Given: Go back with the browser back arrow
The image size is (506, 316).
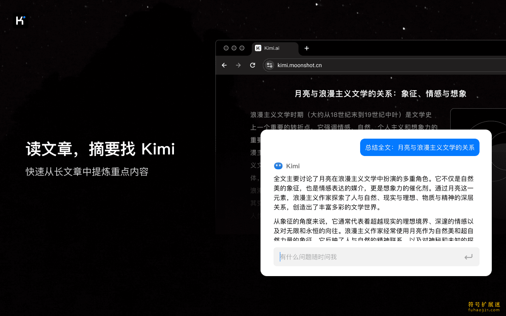Looking at the screenshot, I should (x=224, y=65).
